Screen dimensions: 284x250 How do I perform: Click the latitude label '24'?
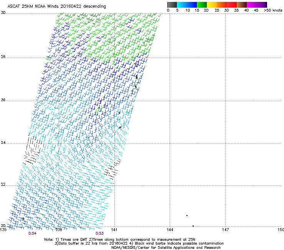coord(3,143)
